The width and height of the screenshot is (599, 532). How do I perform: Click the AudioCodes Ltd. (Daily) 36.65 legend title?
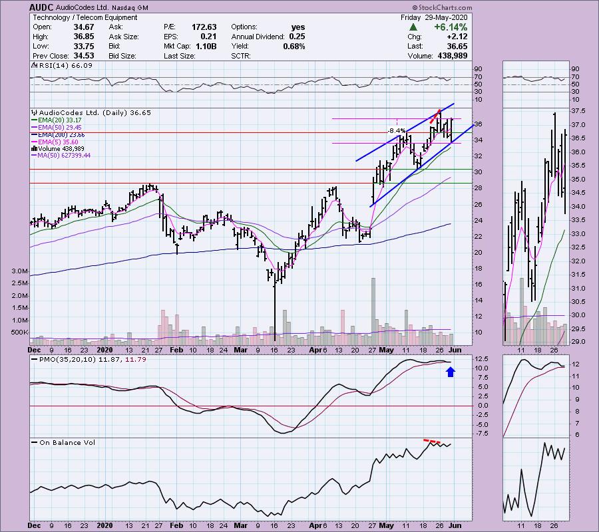95,112
